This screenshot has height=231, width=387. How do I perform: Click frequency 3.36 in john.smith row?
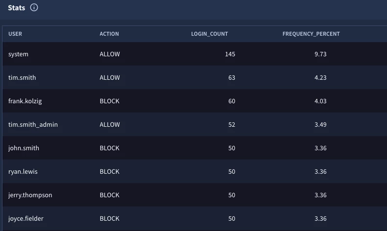[320, 148]
